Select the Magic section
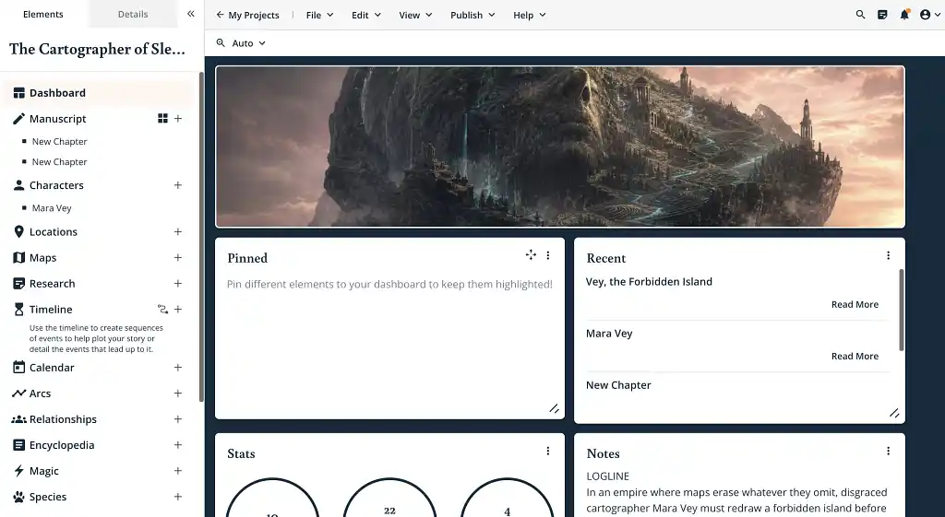 point(44,471)
